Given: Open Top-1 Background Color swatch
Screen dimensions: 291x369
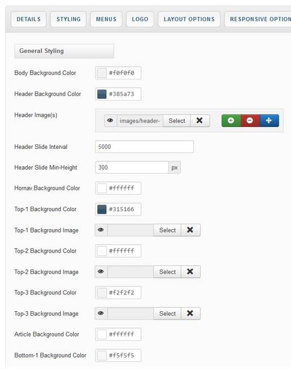Looking at the screenshot, I should pyautogui.click(x=102, y=209).
